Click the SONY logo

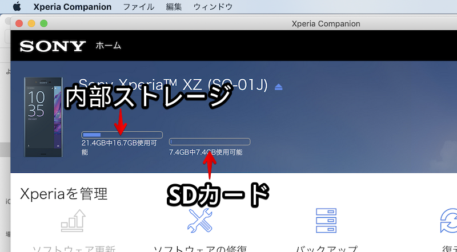pyautogui.click(x=53, y=46)
